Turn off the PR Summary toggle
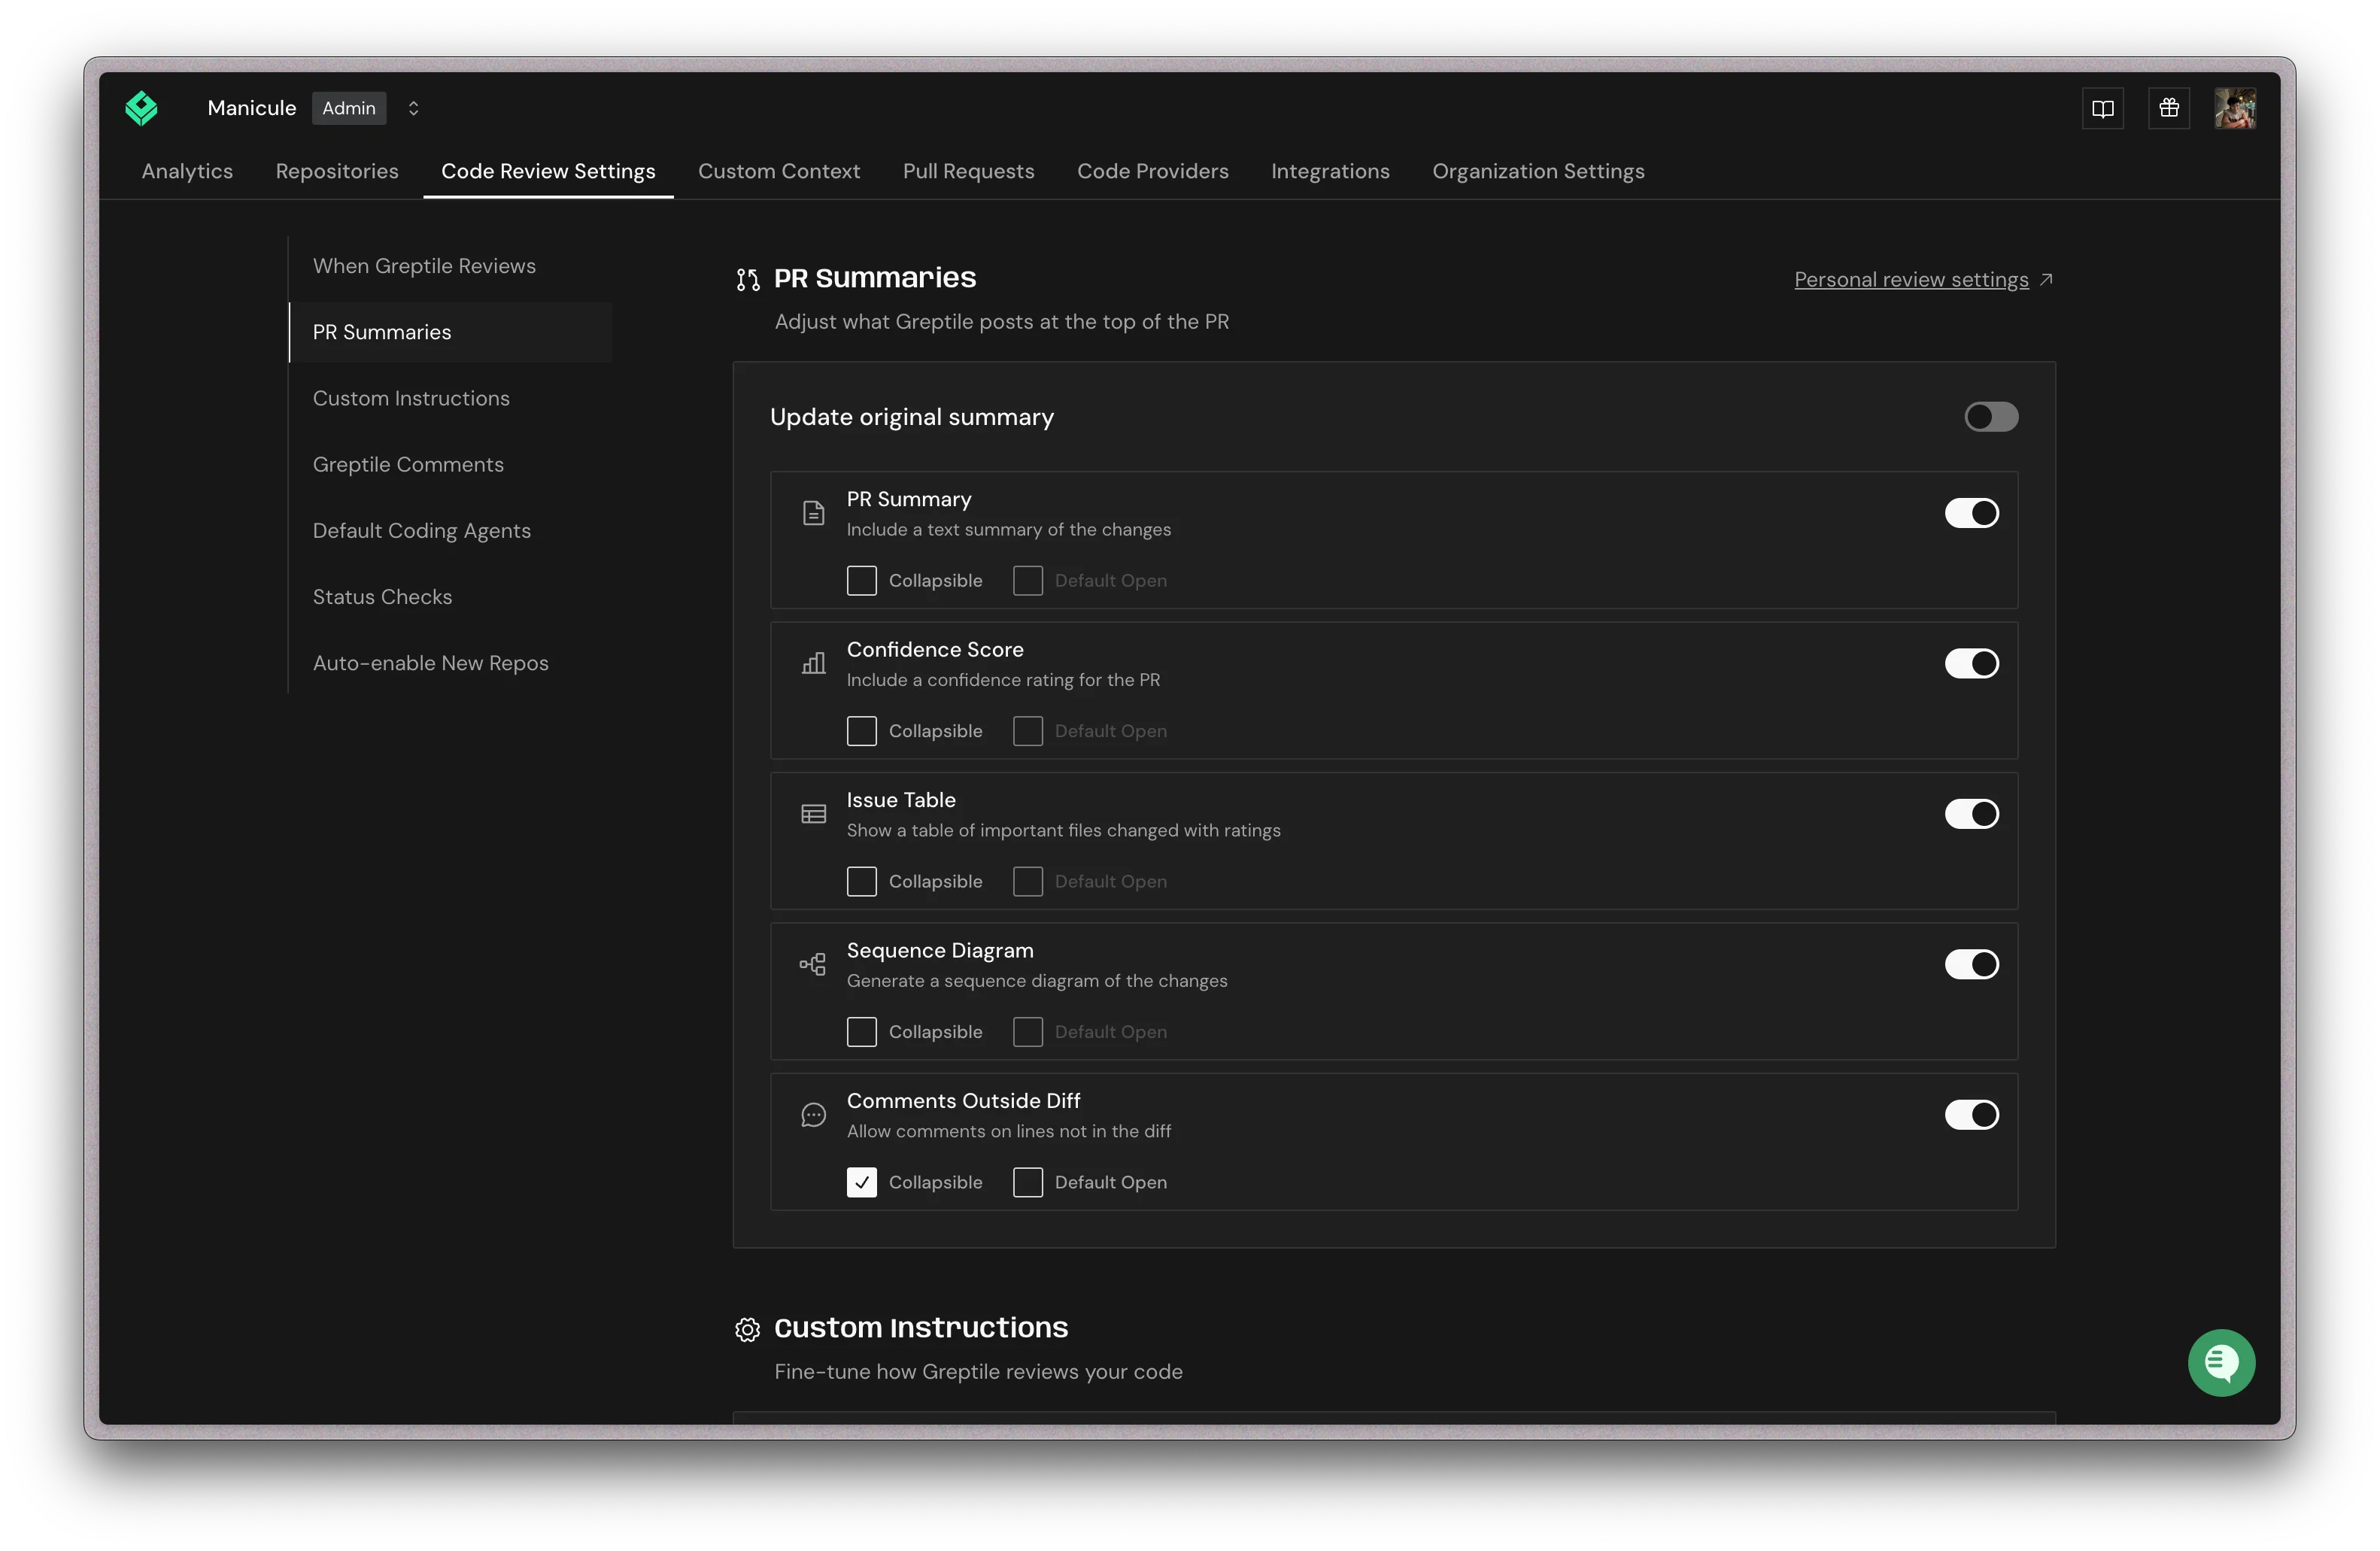 [1971, 513]
